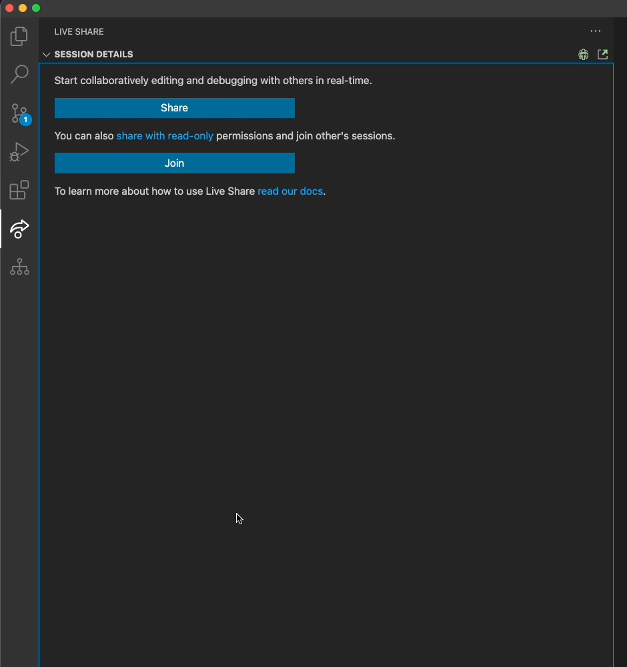Click the red close window button
Screen dimensions: 627x667
9,8
